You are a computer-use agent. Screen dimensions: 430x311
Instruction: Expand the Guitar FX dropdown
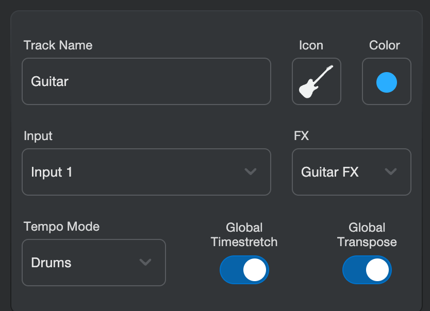point(351,172)
